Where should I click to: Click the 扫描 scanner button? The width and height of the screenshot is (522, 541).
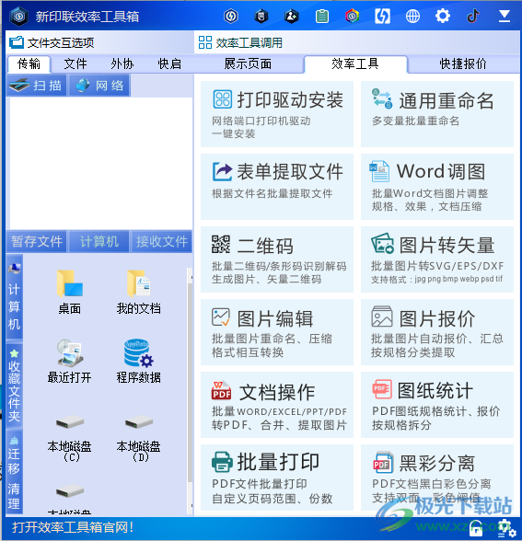36,86
